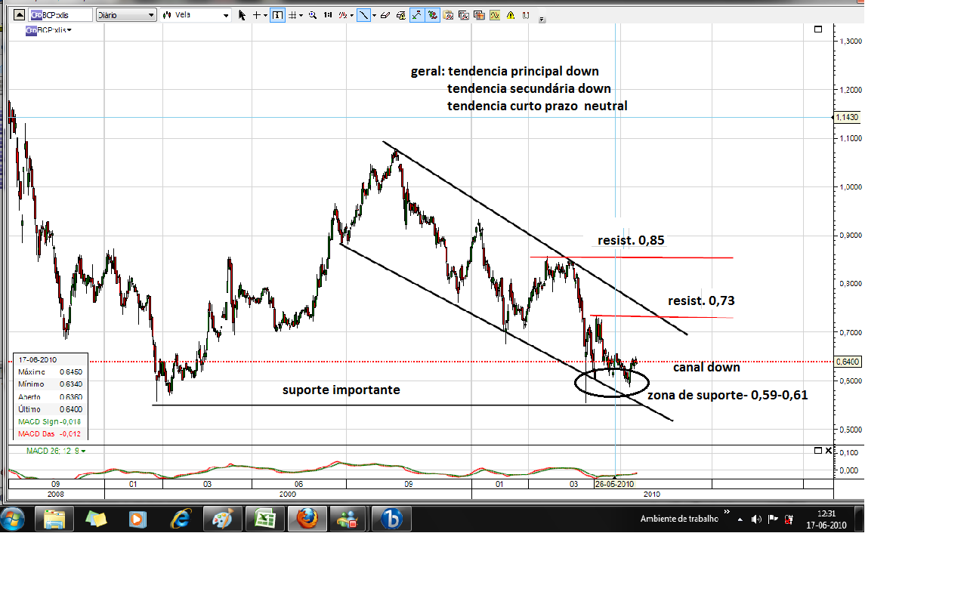The image size is (967, 604).
Task: Select the 'canal down' label
Action: (x=706, y=367)
